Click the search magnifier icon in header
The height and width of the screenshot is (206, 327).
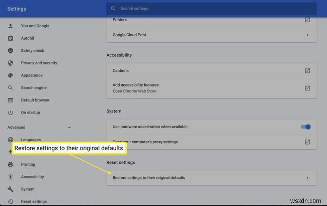click(113, 9)
